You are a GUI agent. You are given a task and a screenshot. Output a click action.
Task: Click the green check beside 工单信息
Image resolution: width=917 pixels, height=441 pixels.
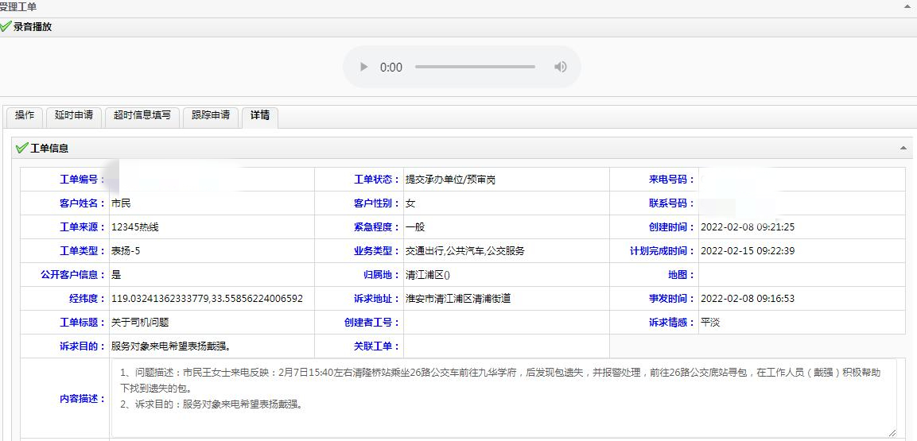coord(21,149)
